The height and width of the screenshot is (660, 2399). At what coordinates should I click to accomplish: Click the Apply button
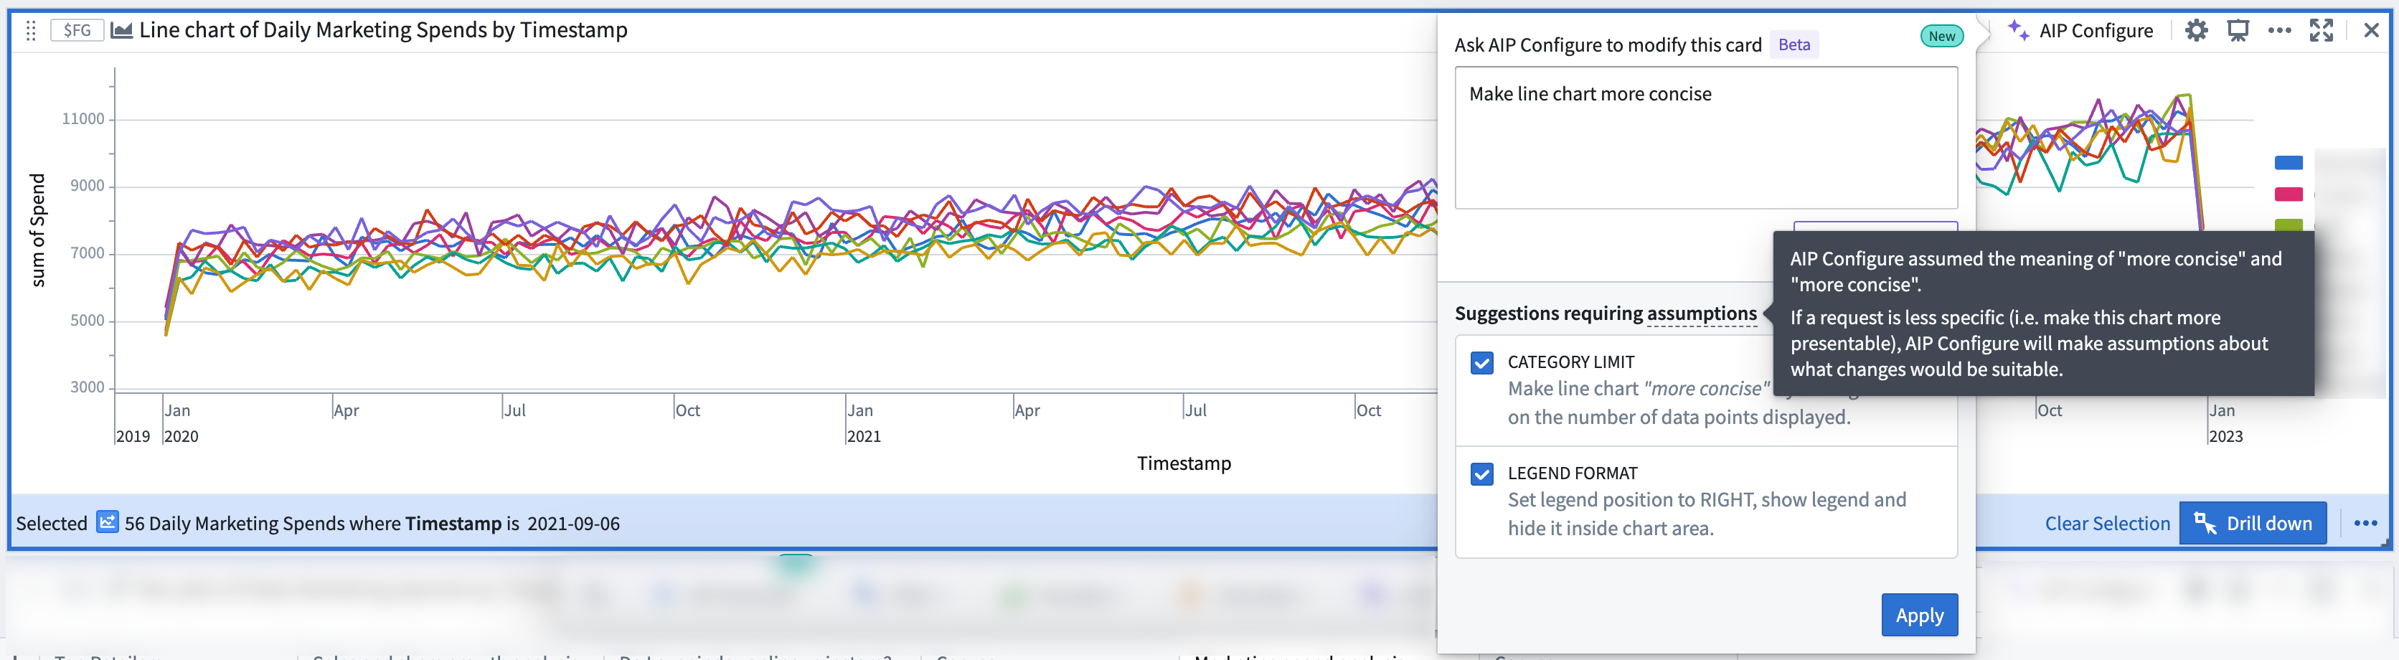pos(1918,616)
